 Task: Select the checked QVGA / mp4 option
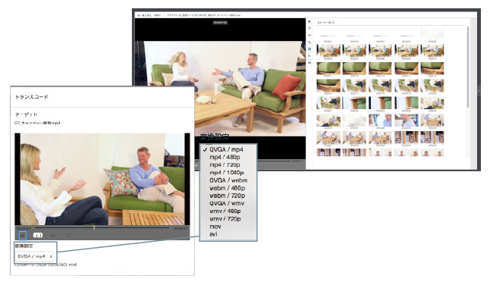coord(226,149)
